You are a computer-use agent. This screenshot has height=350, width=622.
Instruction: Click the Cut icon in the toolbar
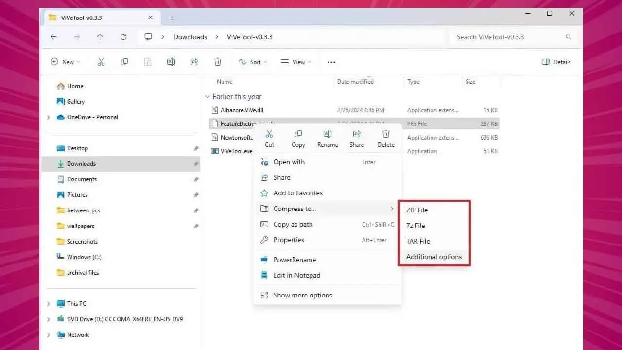(101, 62)
